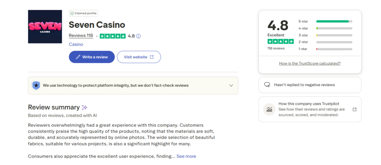Click the shield star icon in integrity banner

coord(36,85)
